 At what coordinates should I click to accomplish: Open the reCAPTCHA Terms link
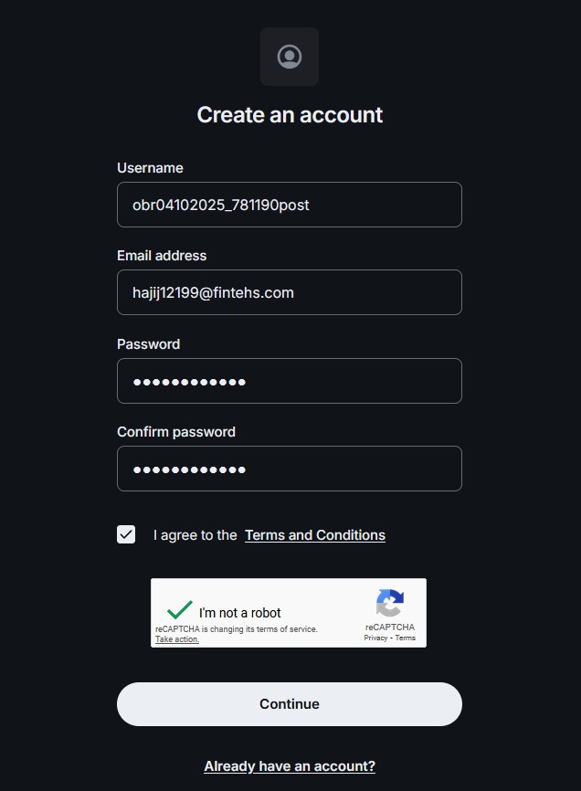pyautogui.click(x=406, y=638)
